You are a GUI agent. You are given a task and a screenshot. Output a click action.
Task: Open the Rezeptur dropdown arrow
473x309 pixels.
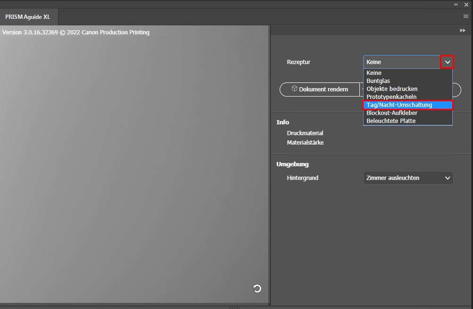tap(447, 62)
